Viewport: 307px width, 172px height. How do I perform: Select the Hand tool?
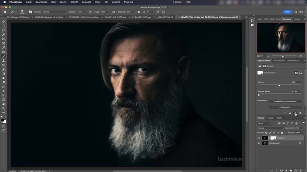pos(3,104)
